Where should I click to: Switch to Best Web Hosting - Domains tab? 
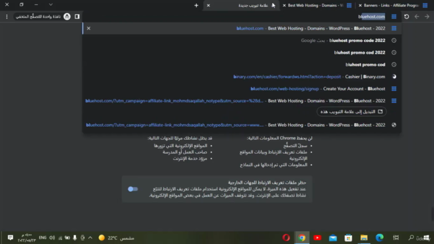318,5
